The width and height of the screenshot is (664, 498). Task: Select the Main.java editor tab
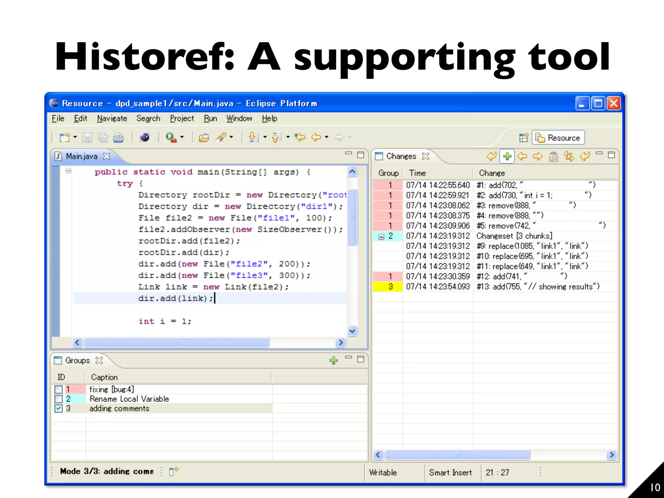81,156
